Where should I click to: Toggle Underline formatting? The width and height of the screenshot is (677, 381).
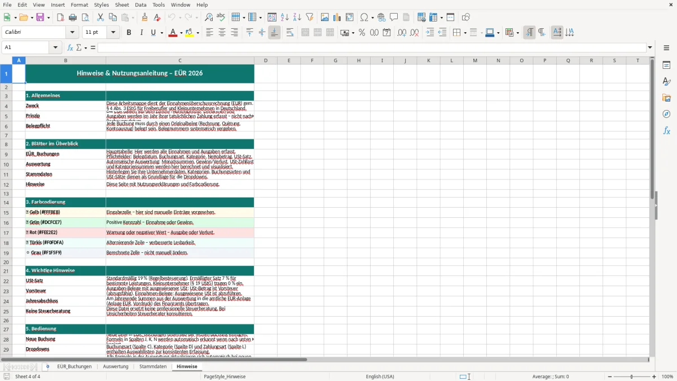[153, 33]
